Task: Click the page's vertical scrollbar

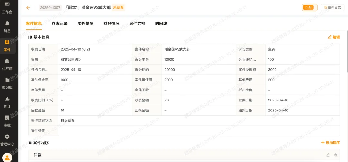Action: coord(347,52)
